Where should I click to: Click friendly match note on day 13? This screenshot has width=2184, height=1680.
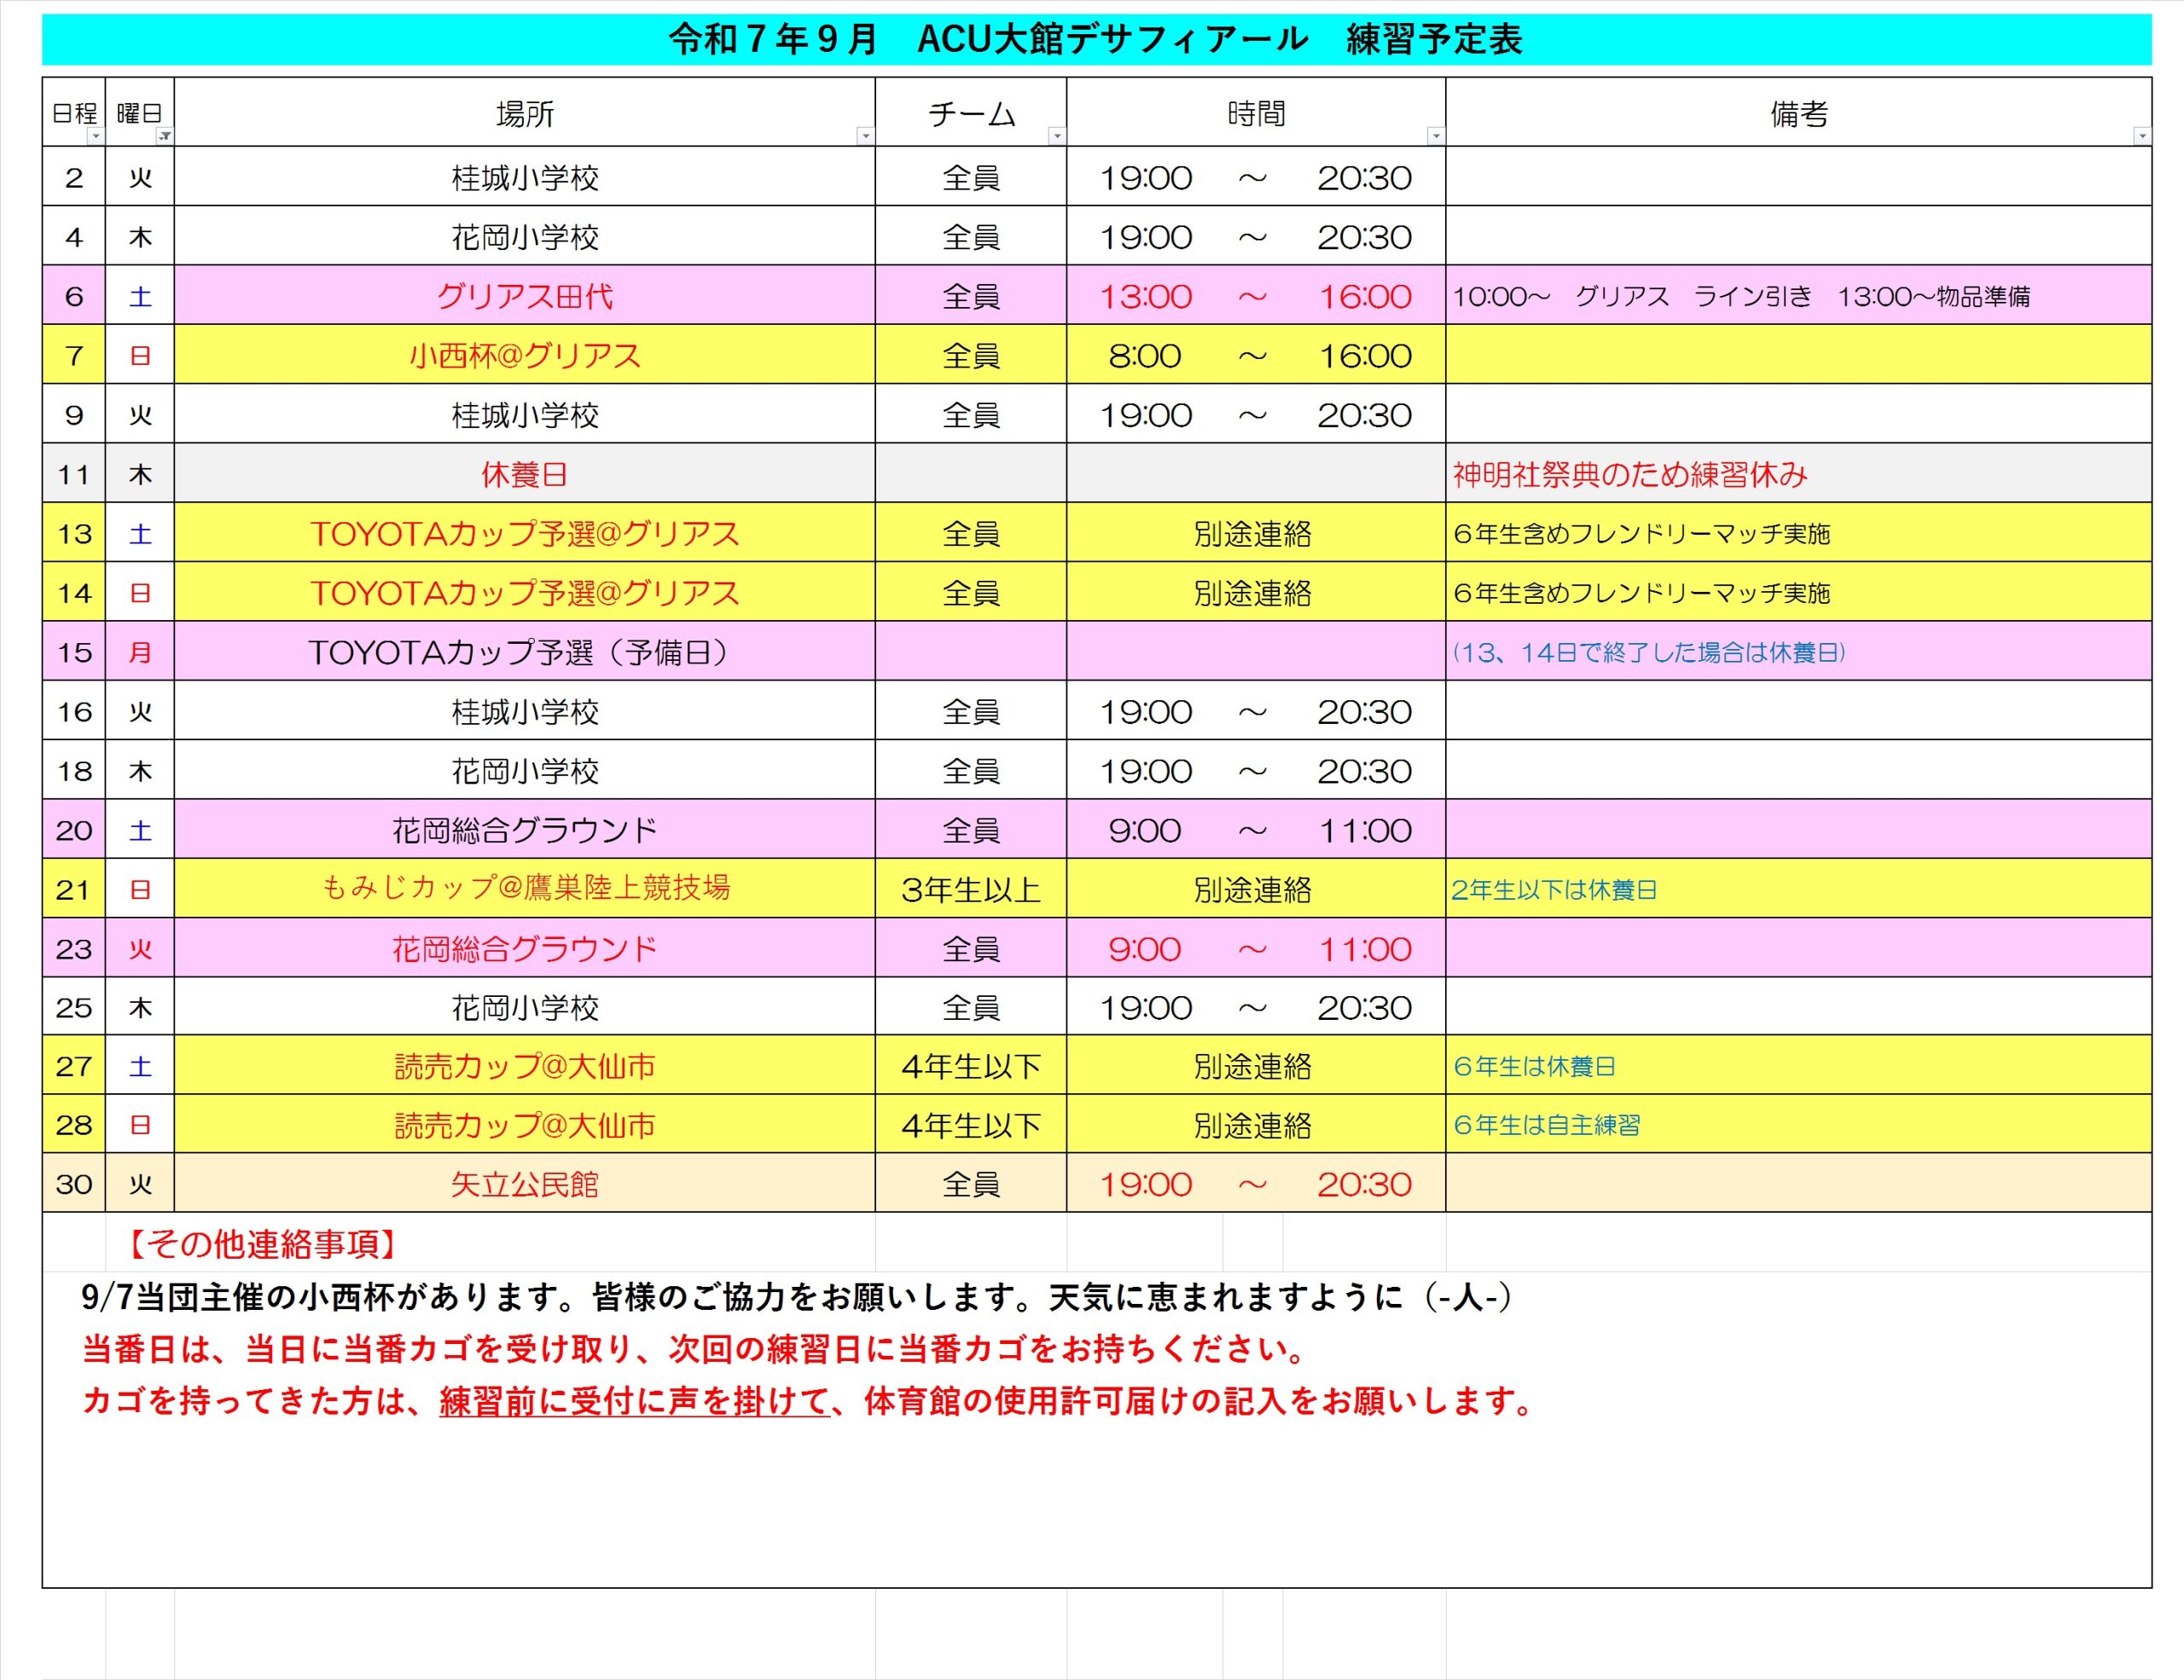click(1641, 534)
